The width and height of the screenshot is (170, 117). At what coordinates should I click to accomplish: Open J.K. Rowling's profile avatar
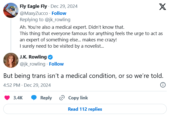[11, 60]
